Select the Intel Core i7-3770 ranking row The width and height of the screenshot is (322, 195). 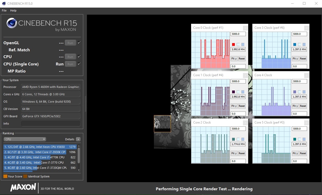coord(40,163)
